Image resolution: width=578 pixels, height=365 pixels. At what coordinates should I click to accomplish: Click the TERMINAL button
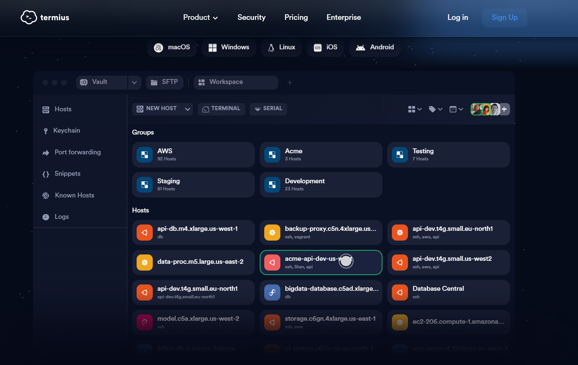[221, 109]
